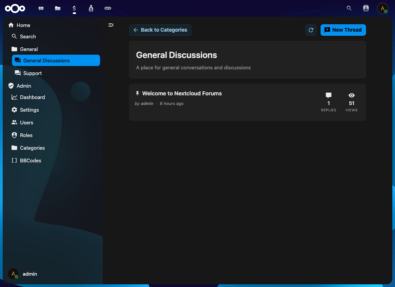Click the refresh icon button
The image size is (395, 287).
click(x=311, y=30)
